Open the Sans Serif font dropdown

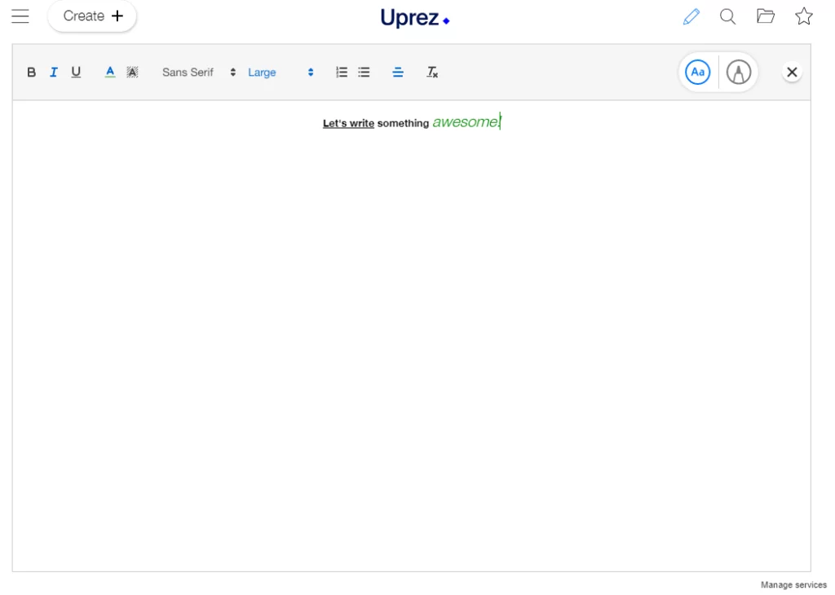coord(199,73)
